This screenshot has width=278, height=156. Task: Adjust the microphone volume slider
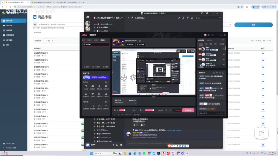coord(150,110)
